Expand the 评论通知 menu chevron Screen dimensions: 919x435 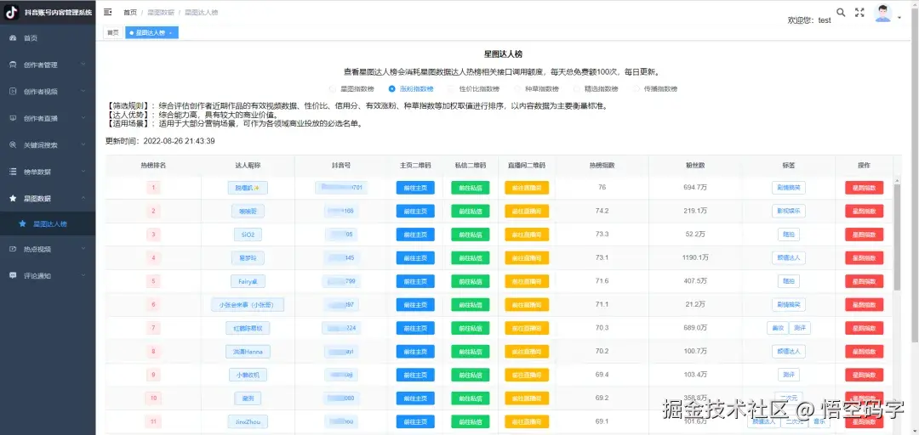click(83, 275)
